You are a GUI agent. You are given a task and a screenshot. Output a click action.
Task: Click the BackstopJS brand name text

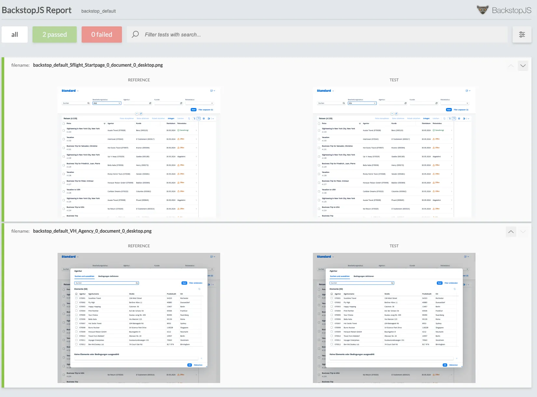(511, 10)
